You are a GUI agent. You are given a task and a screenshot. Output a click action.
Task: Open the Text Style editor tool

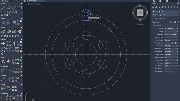(9, 61)
